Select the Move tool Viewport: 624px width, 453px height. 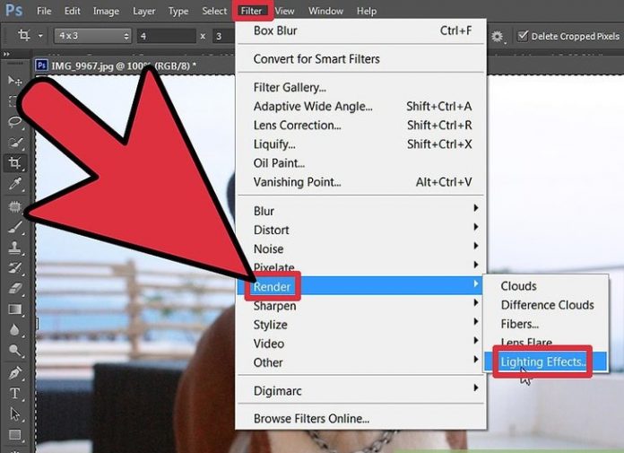coord(15,81)
